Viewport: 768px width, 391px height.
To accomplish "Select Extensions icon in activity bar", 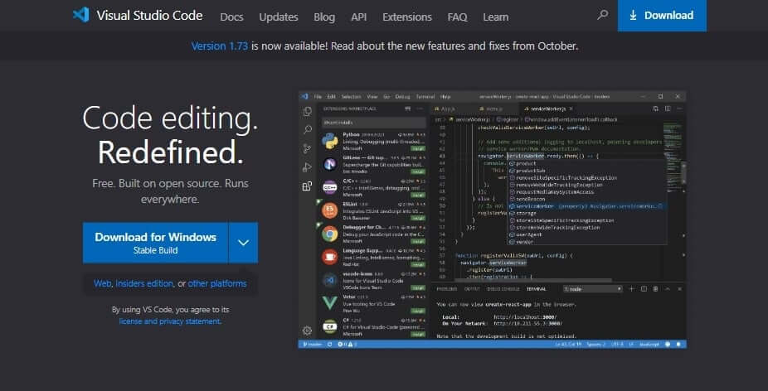I will coord(307,186).
